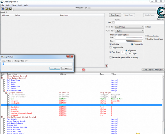Toggle Battle/Movement Related Scripts active box
Image resolution: width=165 pixels, height=134 pixels.
tap(2, 117)
